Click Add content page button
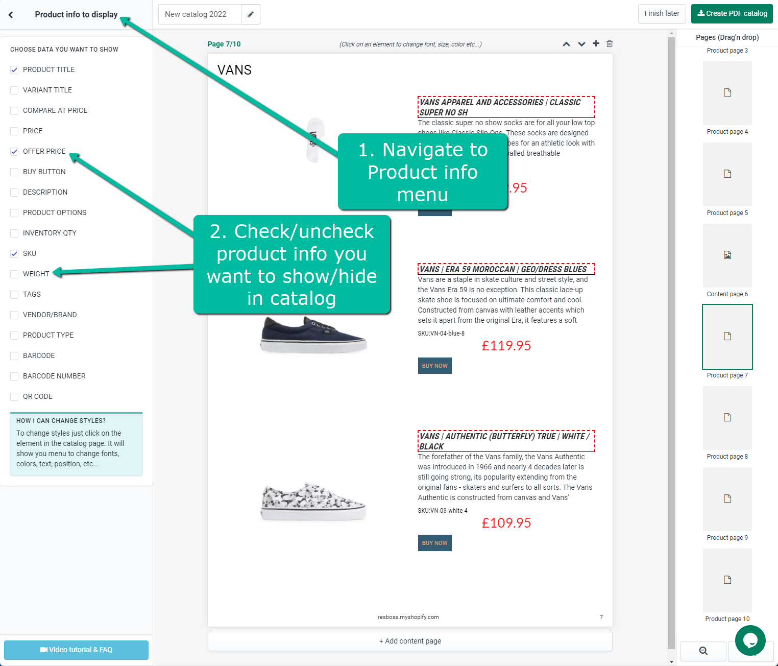This screenshot has width=778, height=666. point(410,641)
